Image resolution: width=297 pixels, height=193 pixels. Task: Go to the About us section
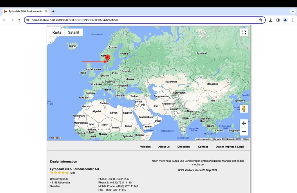click(x=164, y=147)
